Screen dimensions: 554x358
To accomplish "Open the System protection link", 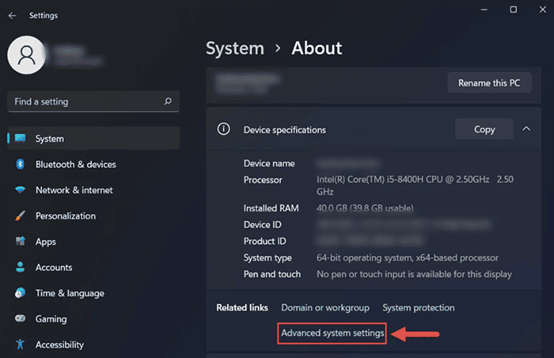I will pos(418,307).
